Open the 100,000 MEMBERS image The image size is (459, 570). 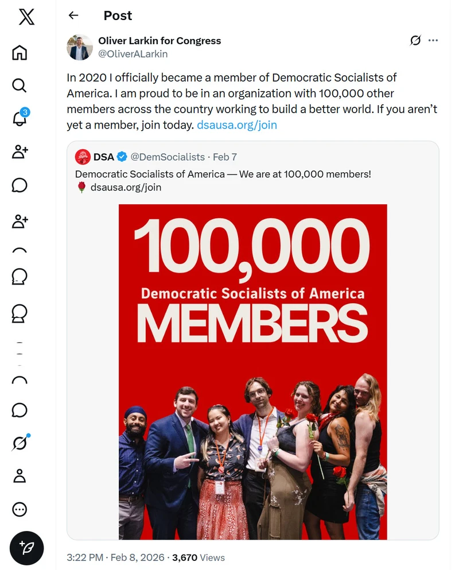pyautogui.click(x=253, y=371)
